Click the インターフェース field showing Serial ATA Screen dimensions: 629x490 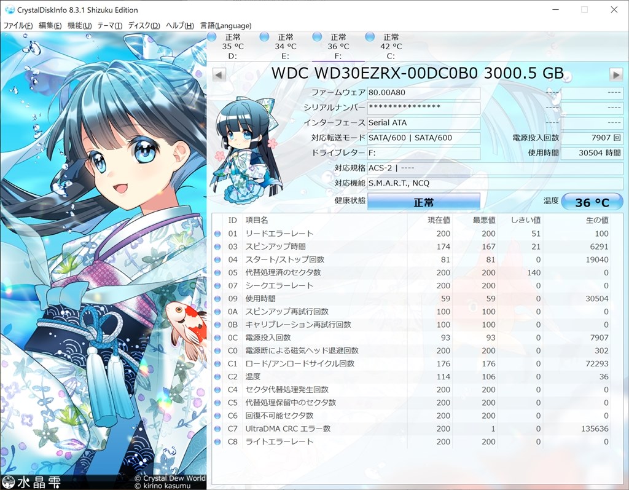point(424,123)
